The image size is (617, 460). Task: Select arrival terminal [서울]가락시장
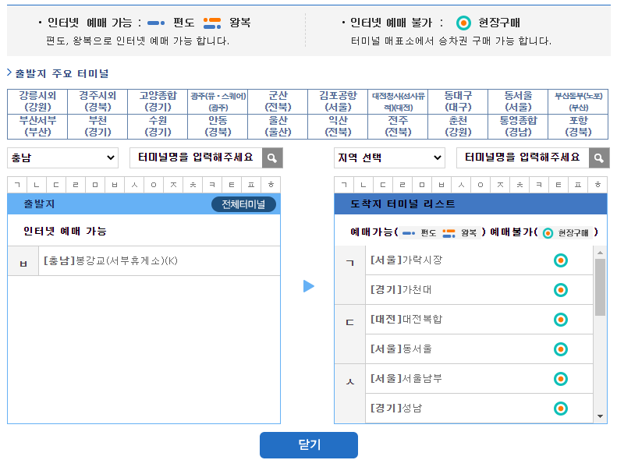[479, 260]
